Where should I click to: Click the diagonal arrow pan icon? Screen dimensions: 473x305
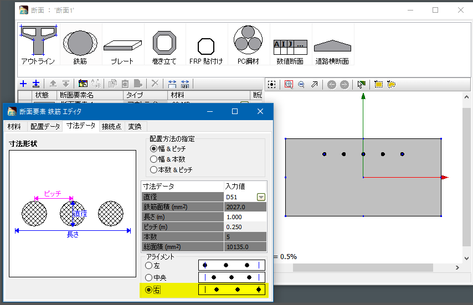(315, 84)
